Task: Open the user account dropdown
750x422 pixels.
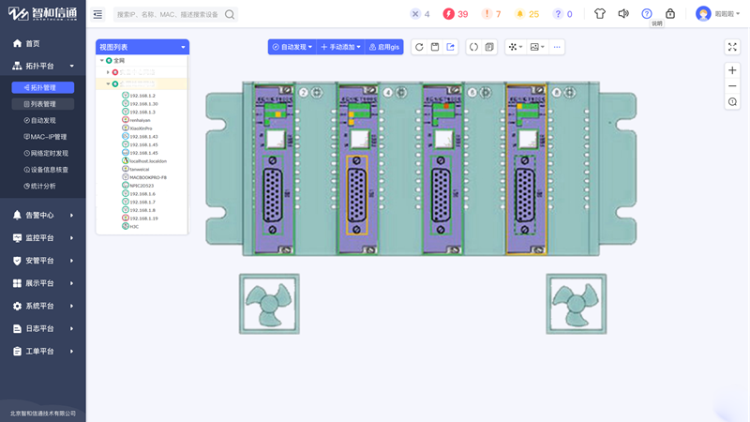Action: click(717, 14)
